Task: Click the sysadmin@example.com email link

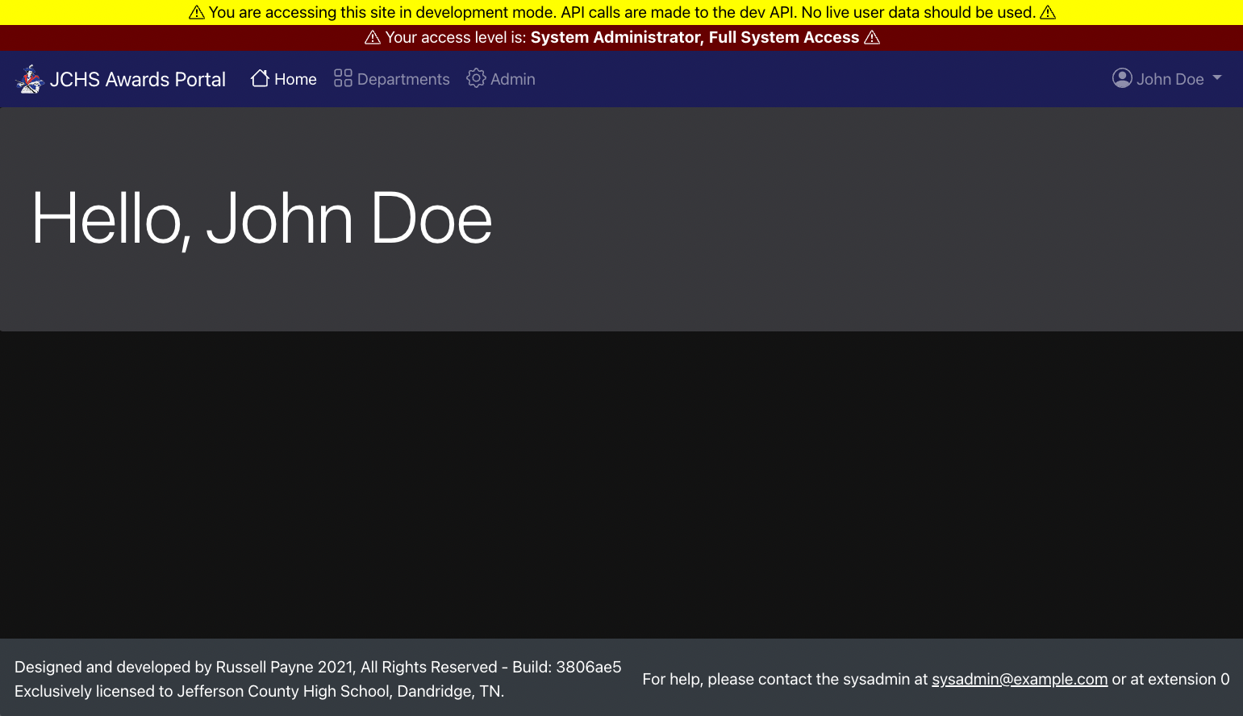Action: coord(1020,679)
